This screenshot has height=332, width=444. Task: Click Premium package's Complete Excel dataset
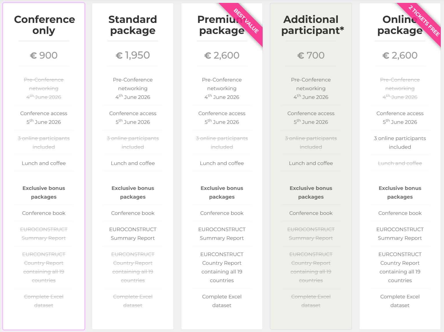point(222,301)
